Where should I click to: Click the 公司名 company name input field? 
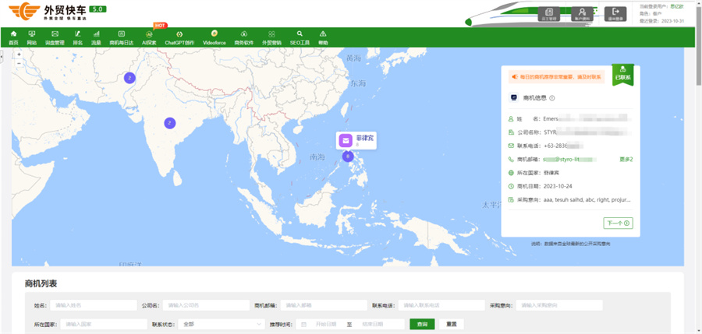(x=205, y=305)
